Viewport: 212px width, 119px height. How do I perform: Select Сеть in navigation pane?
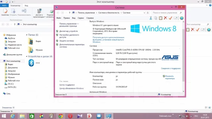[x=8, y=94]
